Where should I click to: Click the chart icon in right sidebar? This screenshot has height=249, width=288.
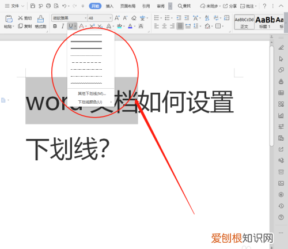tap(281, 115)
